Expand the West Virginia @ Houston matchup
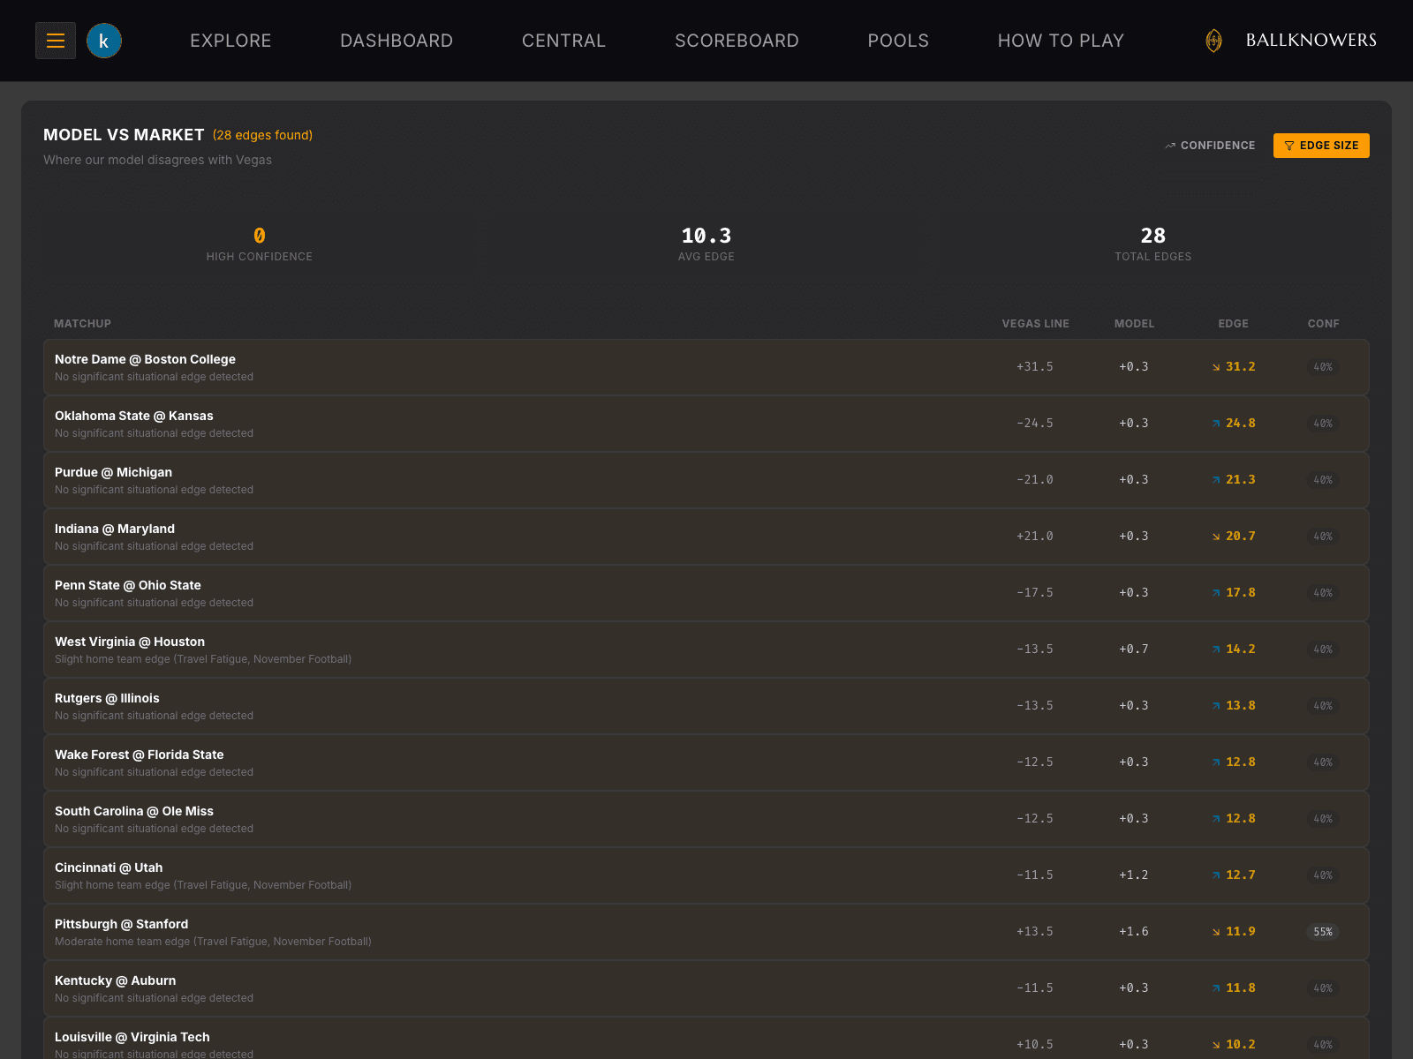 click(x=706, y=650)
